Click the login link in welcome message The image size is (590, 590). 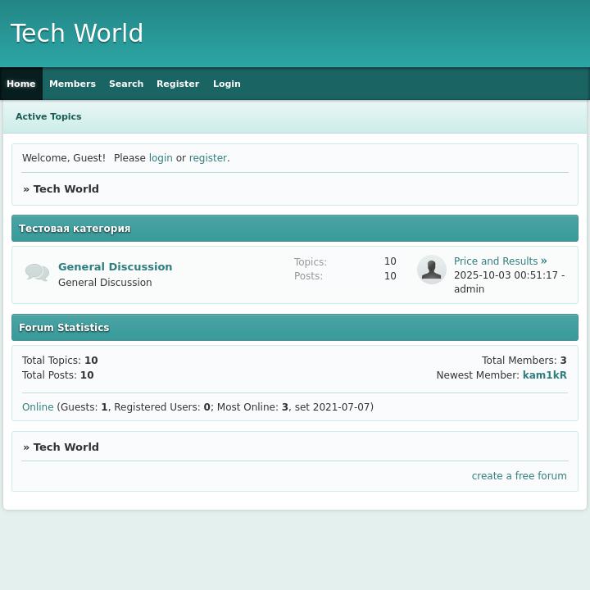[161, 158]
